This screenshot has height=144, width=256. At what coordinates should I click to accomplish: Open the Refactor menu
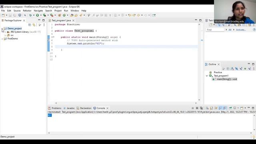point(27,11)
